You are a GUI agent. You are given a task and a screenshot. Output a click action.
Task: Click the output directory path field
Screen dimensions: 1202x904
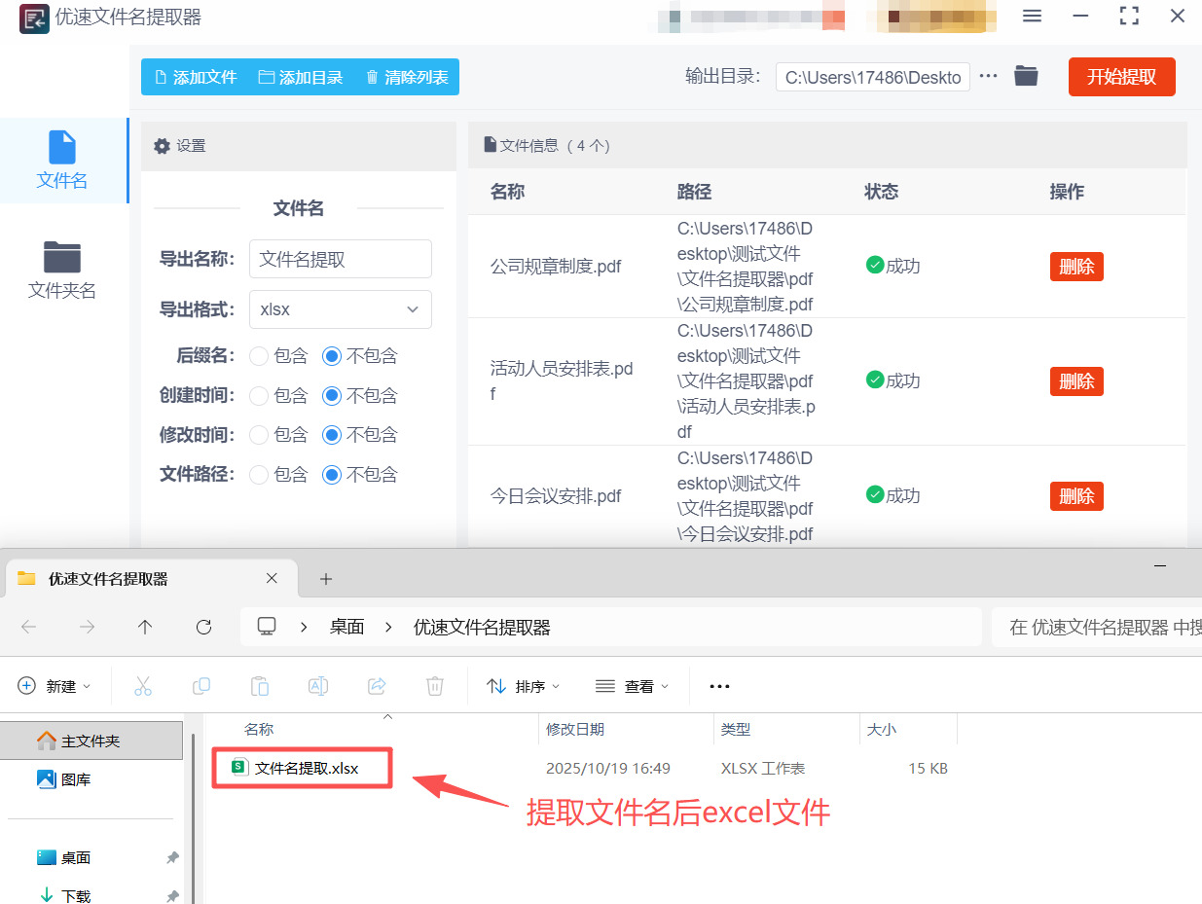coord(872,77)
